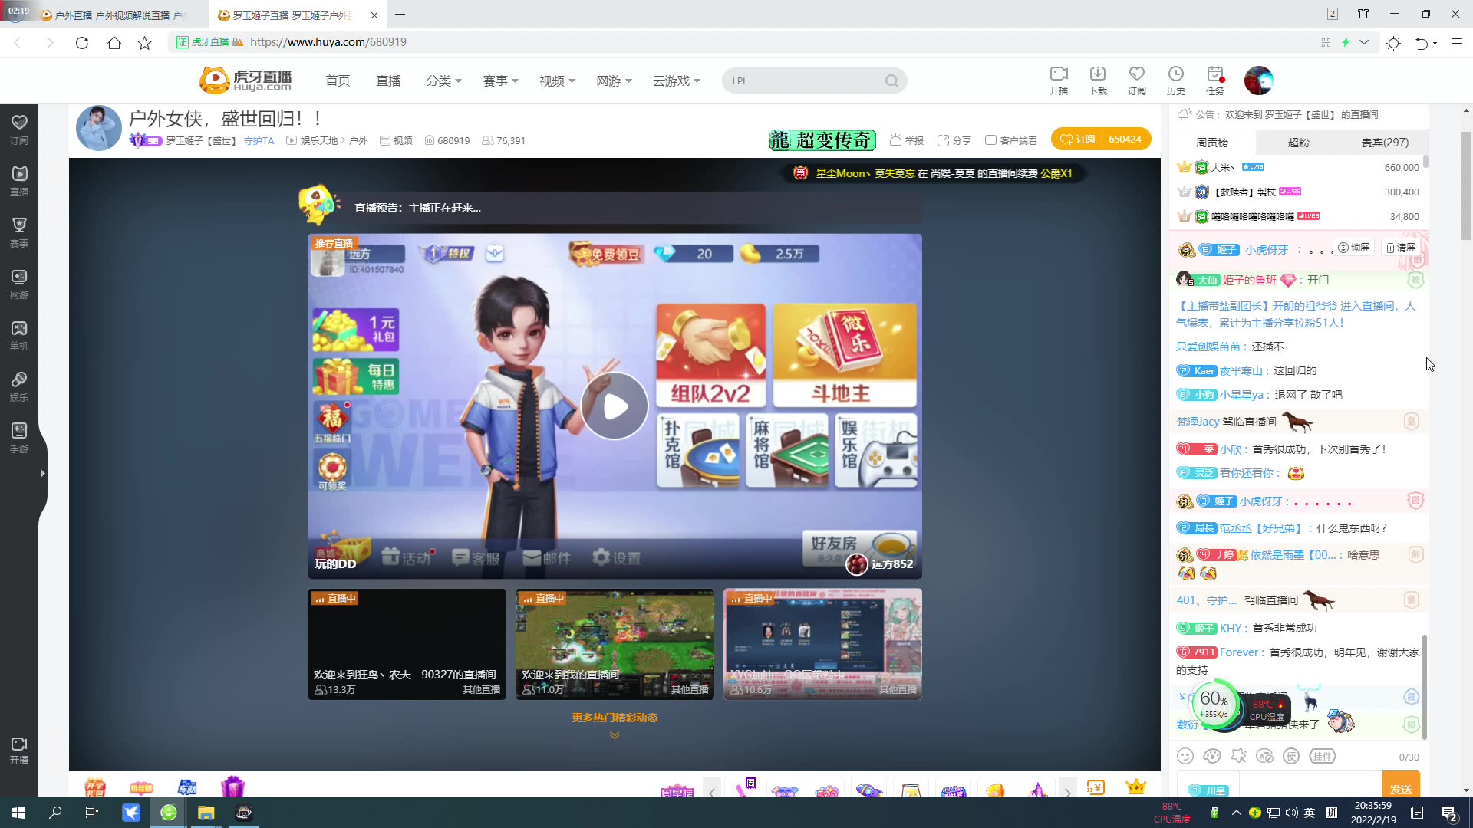Open 手游 in the left sidebar
Image resolution: width=1473 pixels, height=828 pixels.
19,438
